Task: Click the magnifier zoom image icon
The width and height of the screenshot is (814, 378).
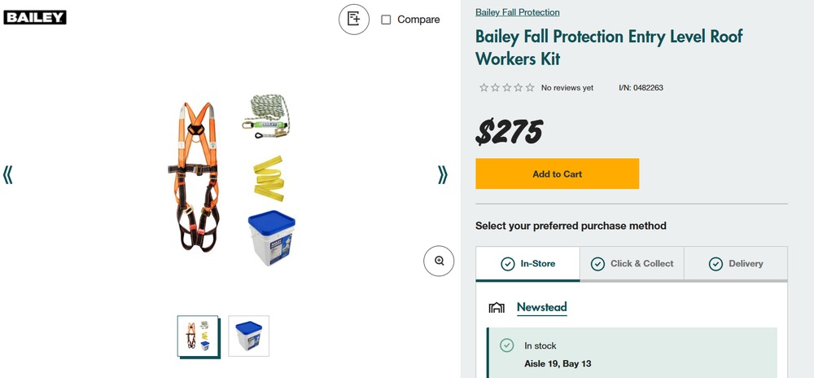Action: pyautogui.click(x=439, y=261)
